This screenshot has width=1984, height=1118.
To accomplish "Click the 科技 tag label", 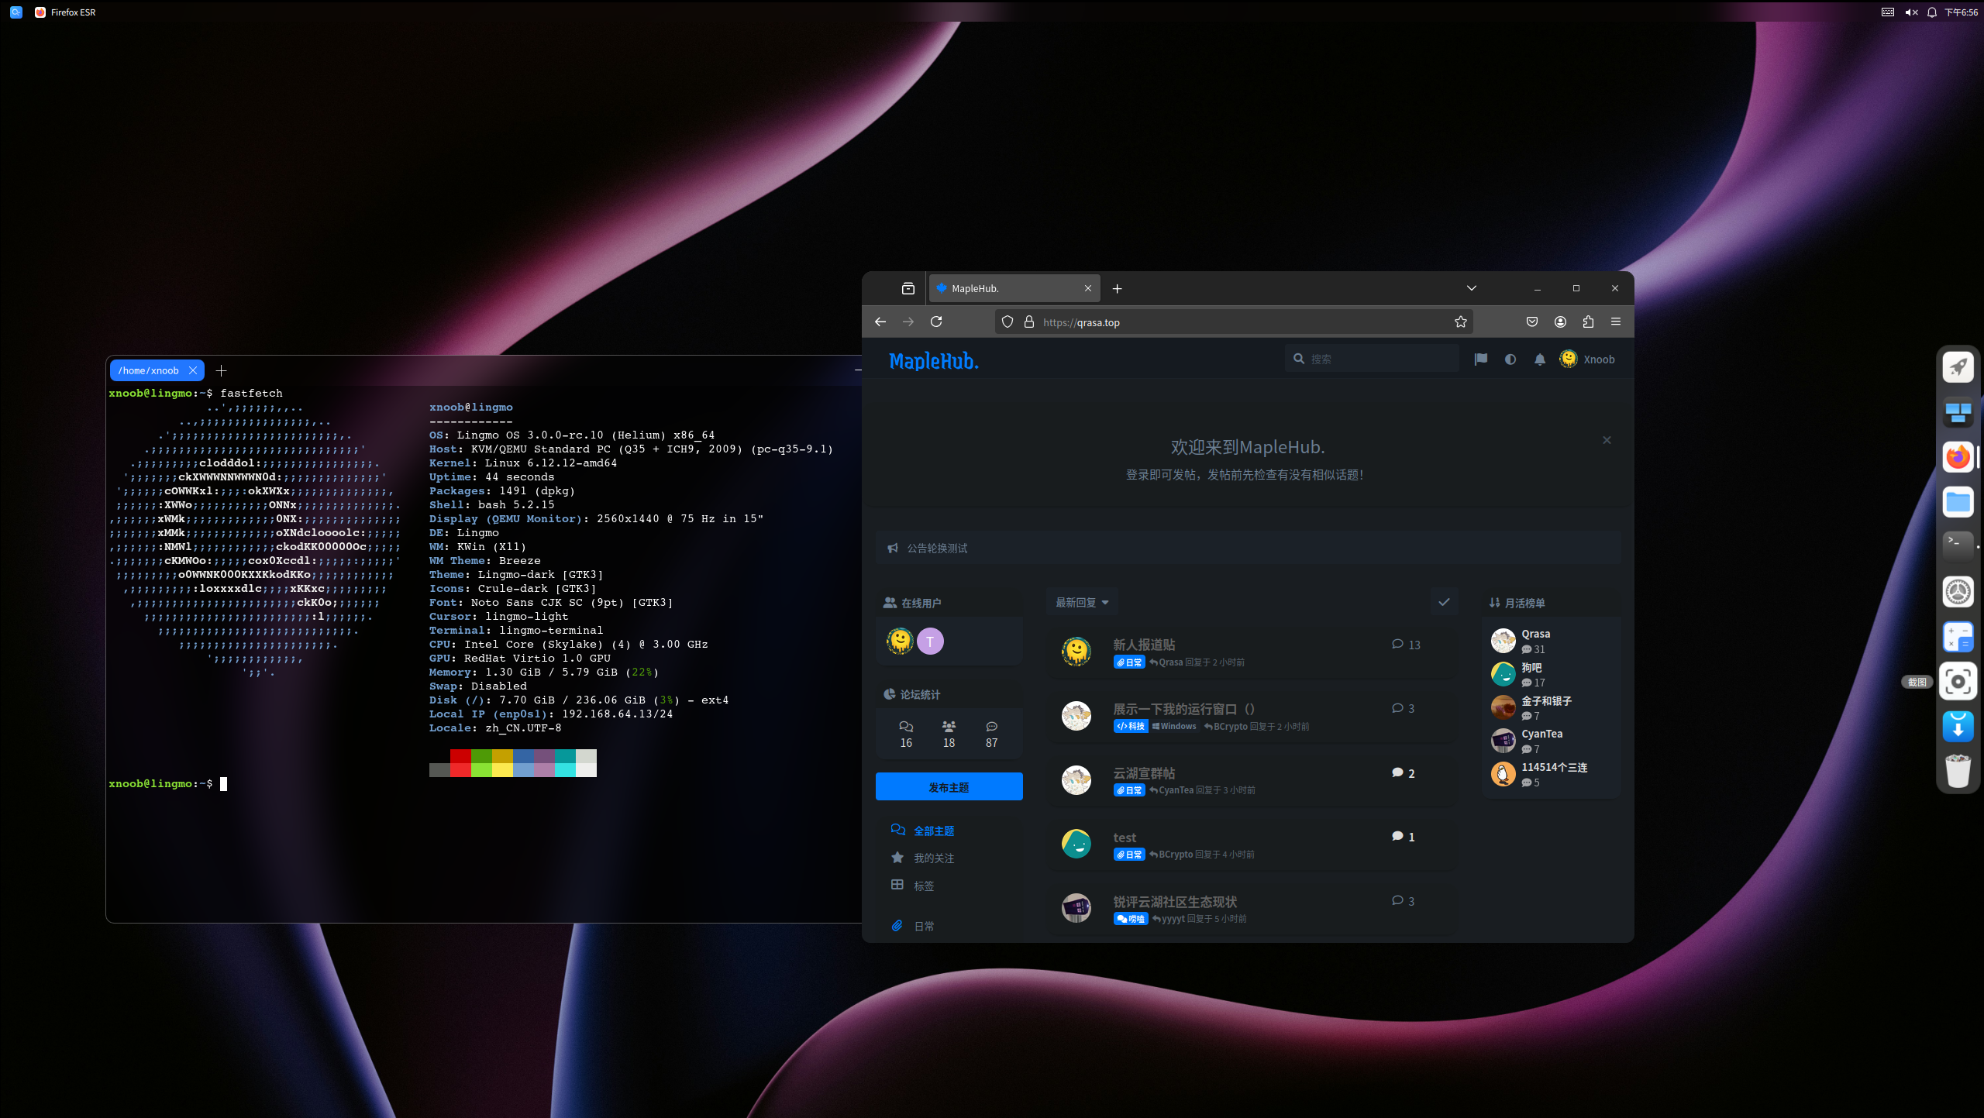I will point(1130,726).
